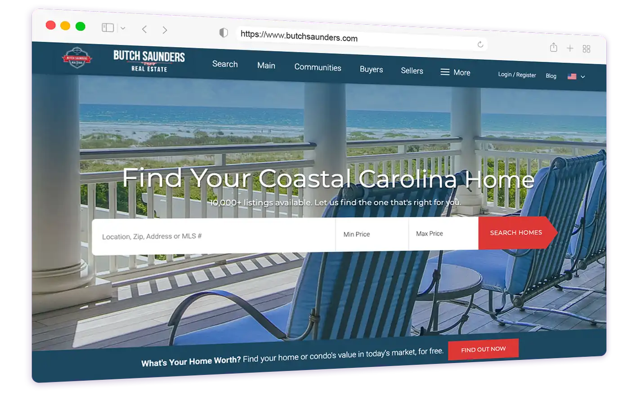This screenshot has height=395, width=636.
Task: Expand the More hamburger menu
Action: 455,72
